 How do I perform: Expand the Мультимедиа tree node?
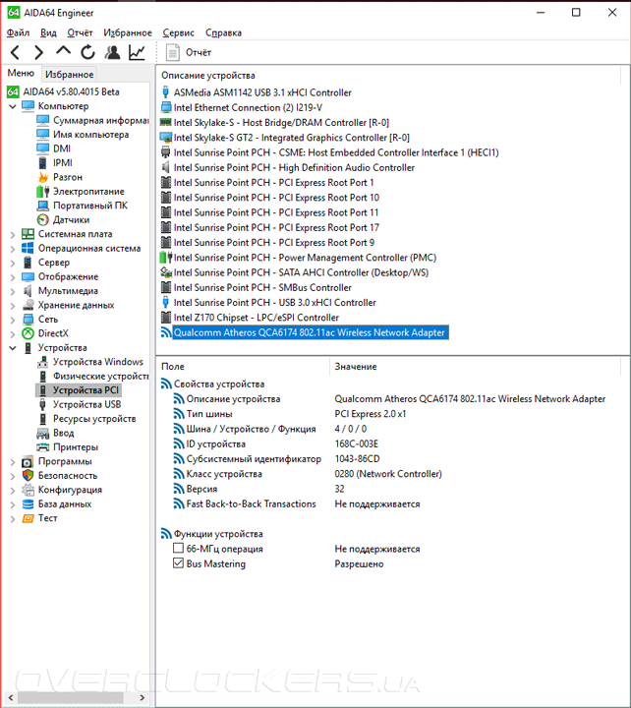pyautogui.click(x=13, y=291)
